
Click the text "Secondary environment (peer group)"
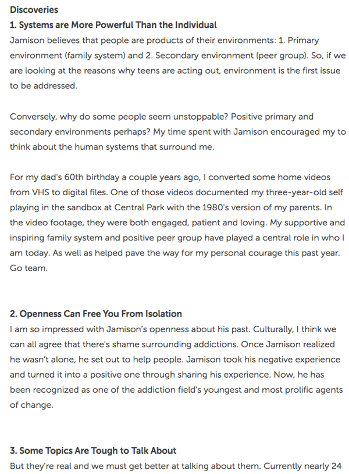click(198, 56)
